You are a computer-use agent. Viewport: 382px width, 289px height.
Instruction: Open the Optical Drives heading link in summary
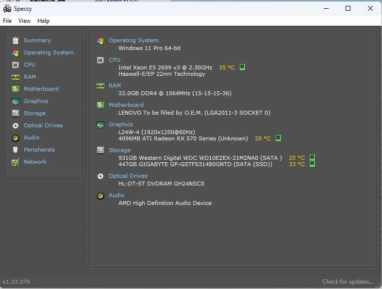[128, 176]
